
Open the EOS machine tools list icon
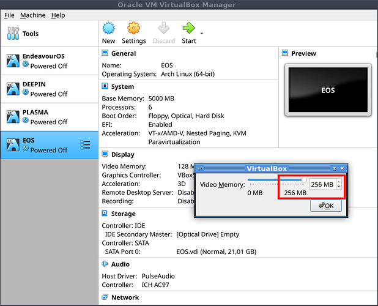coord(86,145)
